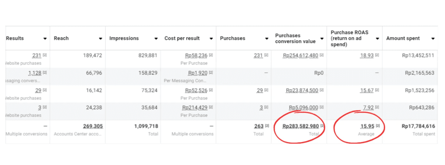Expand the Reach column sort menu
Image resolution: width=445 pixels, height=165 pixels.
point(100,38)
